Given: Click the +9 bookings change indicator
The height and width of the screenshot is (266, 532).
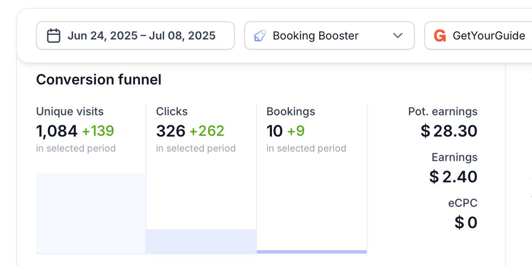Looking at the screenshot, I should coord(296,131).
